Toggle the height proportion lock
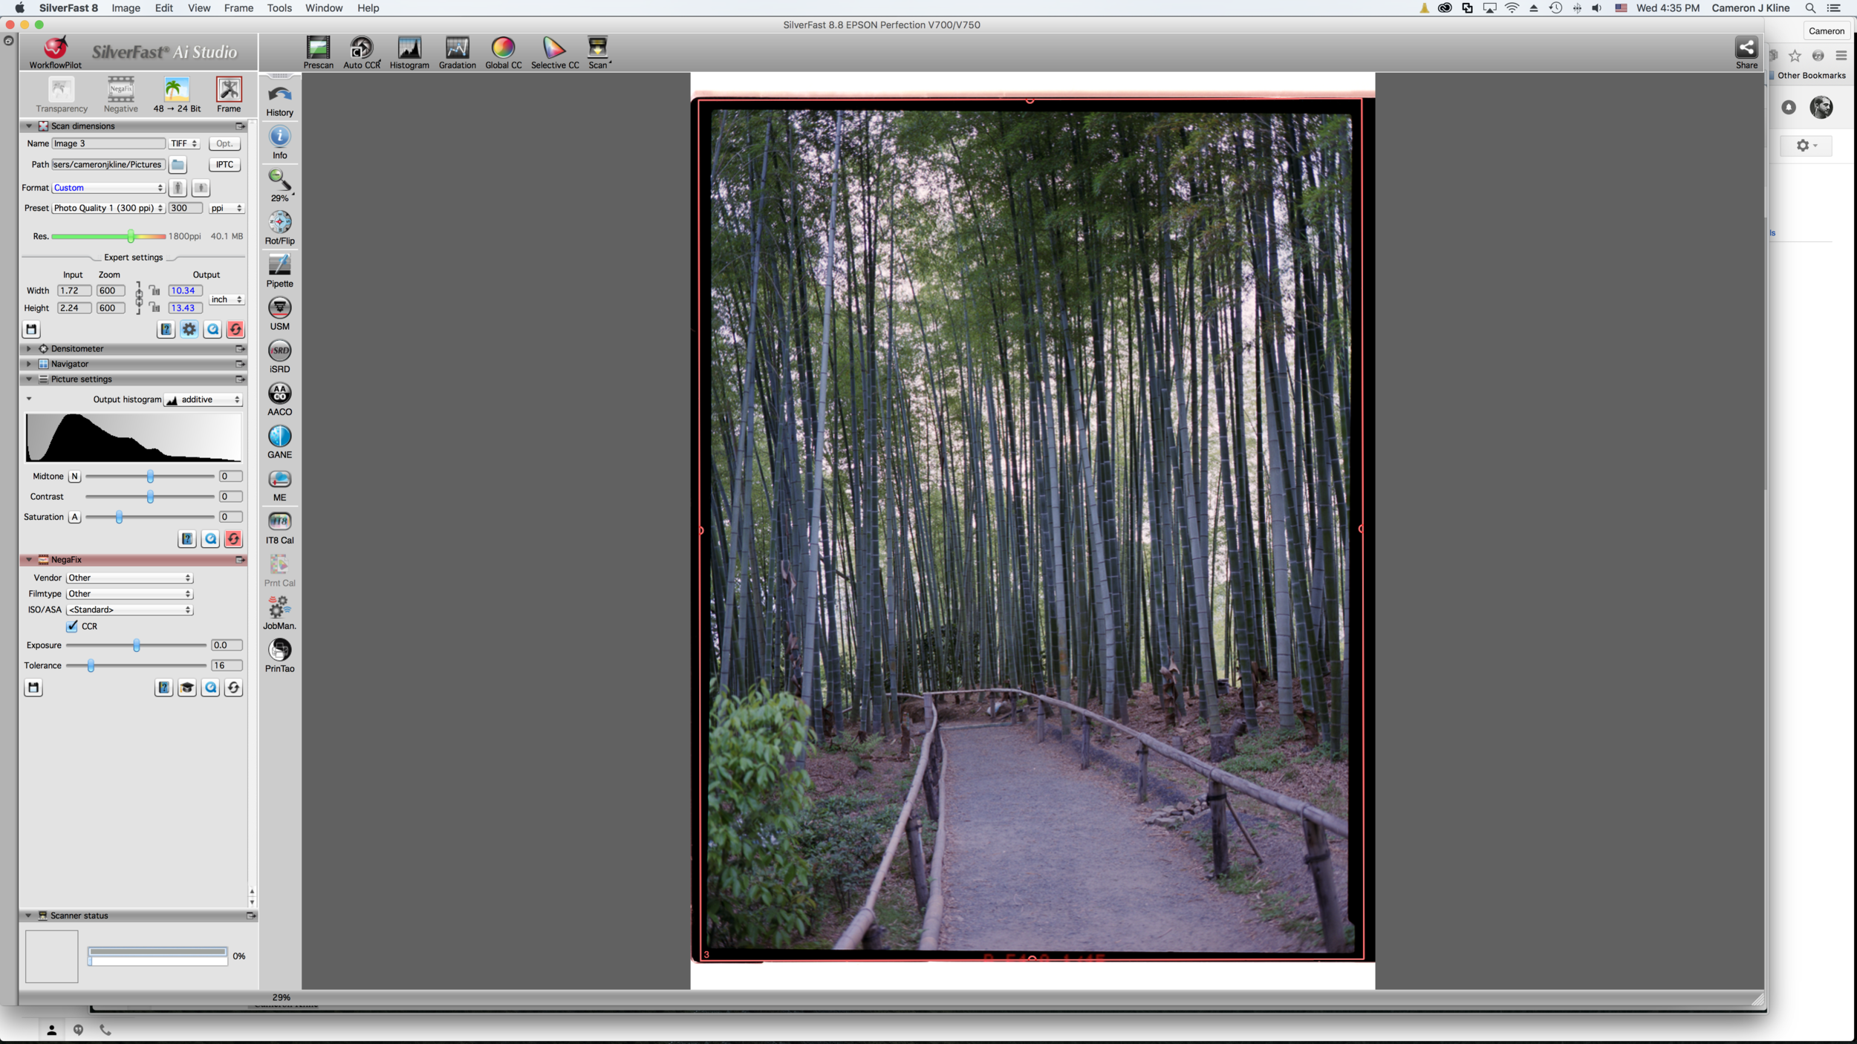1857x1044 pixels. pos(155,307)
